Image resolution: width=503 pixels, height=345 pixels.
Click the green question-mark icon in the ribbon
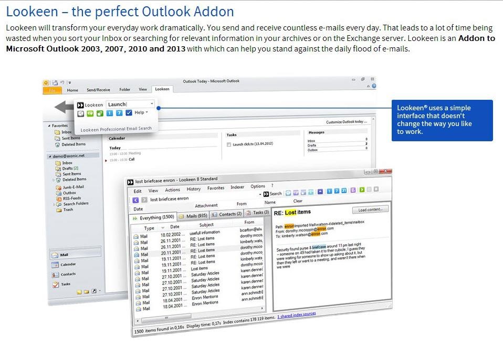(100, 113)
